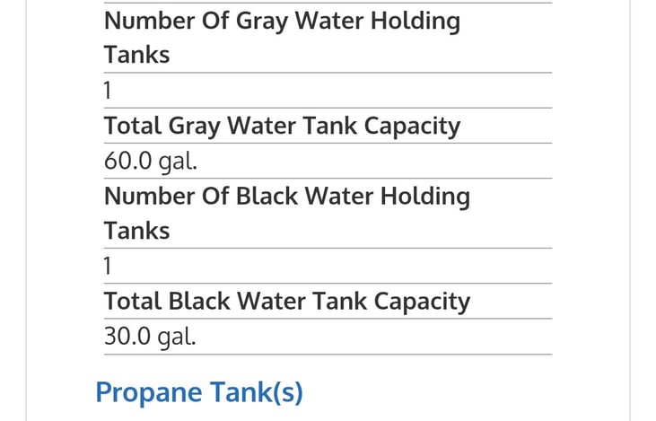Viewport: 656px width, 421px height.
Task: Click the word Gray in the first heading
Action: 261,22
